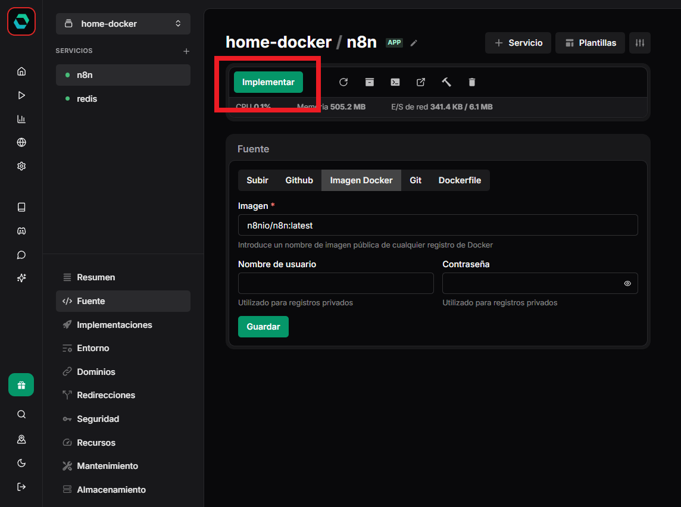The height and width of the screenshot is (507, 681).
Task: Open the chat feedback bubble icon
Action: pyautogui.click(x=21, y=255)
